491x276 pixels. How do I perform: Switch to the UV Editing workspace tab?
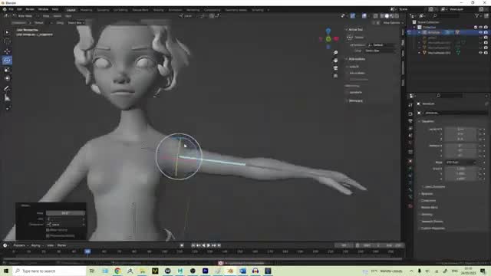pyautogui.click(x=120, y=10)
